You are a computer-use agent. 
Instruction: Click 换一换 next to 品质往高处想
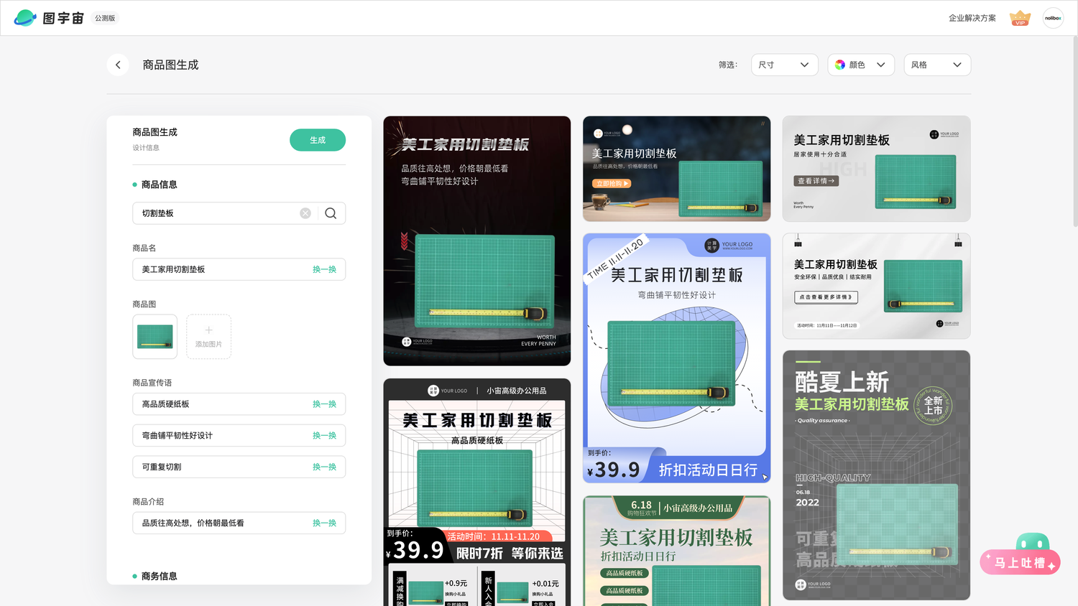[324, 523]
